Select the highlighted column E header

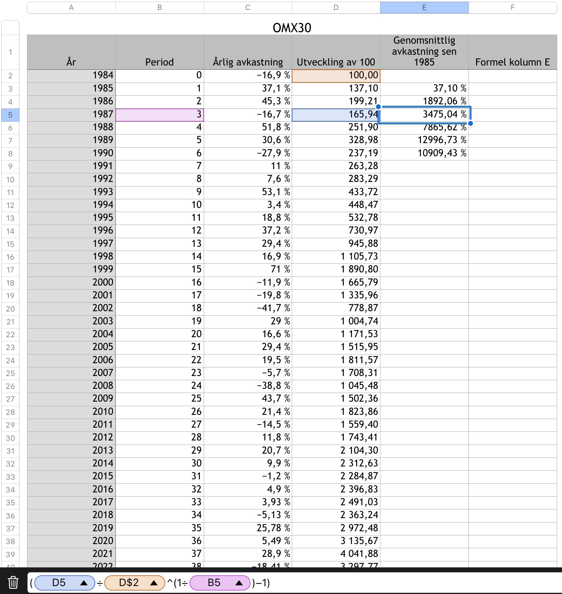pyautogui.click(x=424, y=8)
